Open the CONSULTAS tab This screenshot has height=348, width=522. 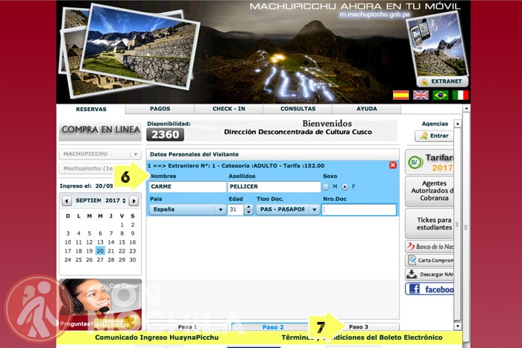(x=298, y=109)
